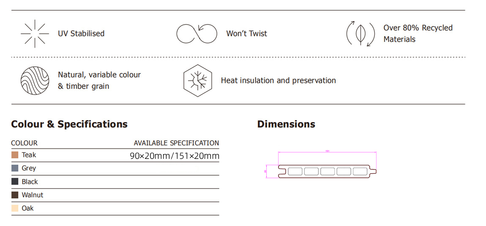Click the 90×20mm/151×20mm specification text

click(175, 156)
